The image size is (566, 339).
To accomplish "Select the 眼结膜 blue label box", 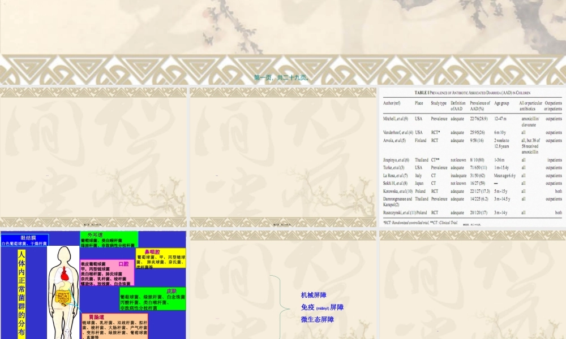I will pyautogui.click(x=24, y=241).
